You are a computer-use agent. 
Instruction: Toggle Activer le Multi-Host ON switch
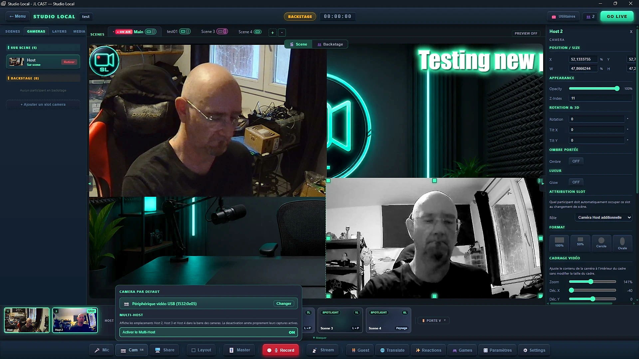208,332
